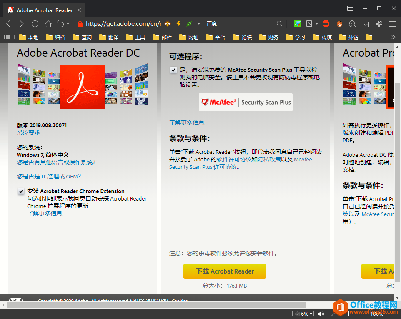Open the address bar dropdown arrow
This screenshot has width=401, height=319.
[x=199, y=24]
